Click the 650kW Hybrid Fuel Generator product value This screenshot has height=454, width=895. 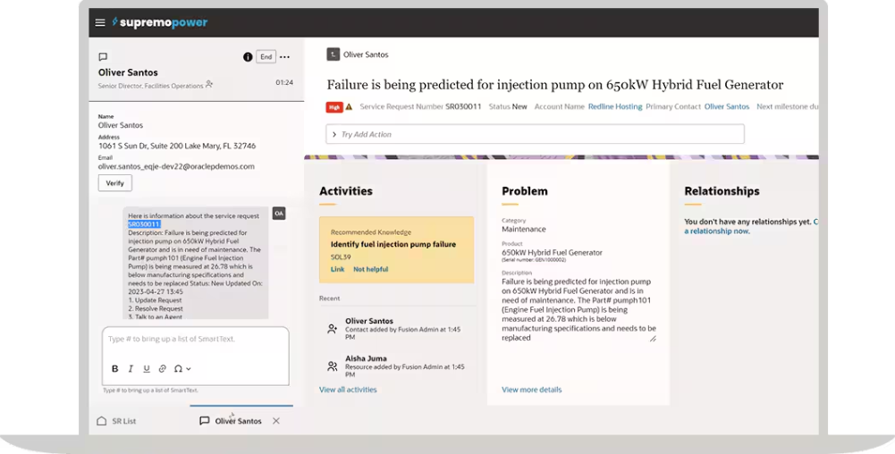pyautogui.click(x=552, y=252)
